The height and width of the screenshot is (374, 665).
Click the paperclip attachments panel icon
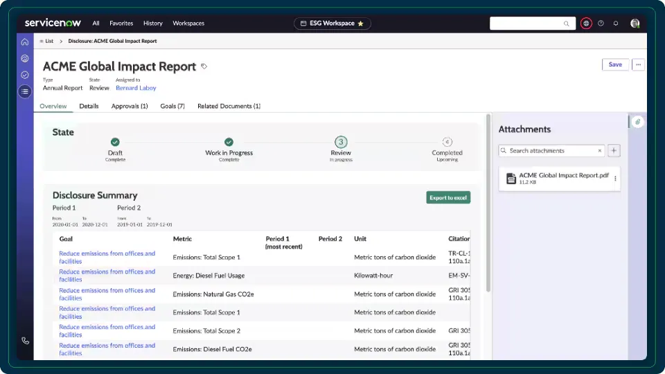click(x=637, y=122)
